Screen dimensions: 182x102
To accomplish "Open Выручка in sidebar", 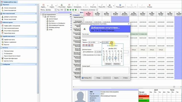I will 5,44.
